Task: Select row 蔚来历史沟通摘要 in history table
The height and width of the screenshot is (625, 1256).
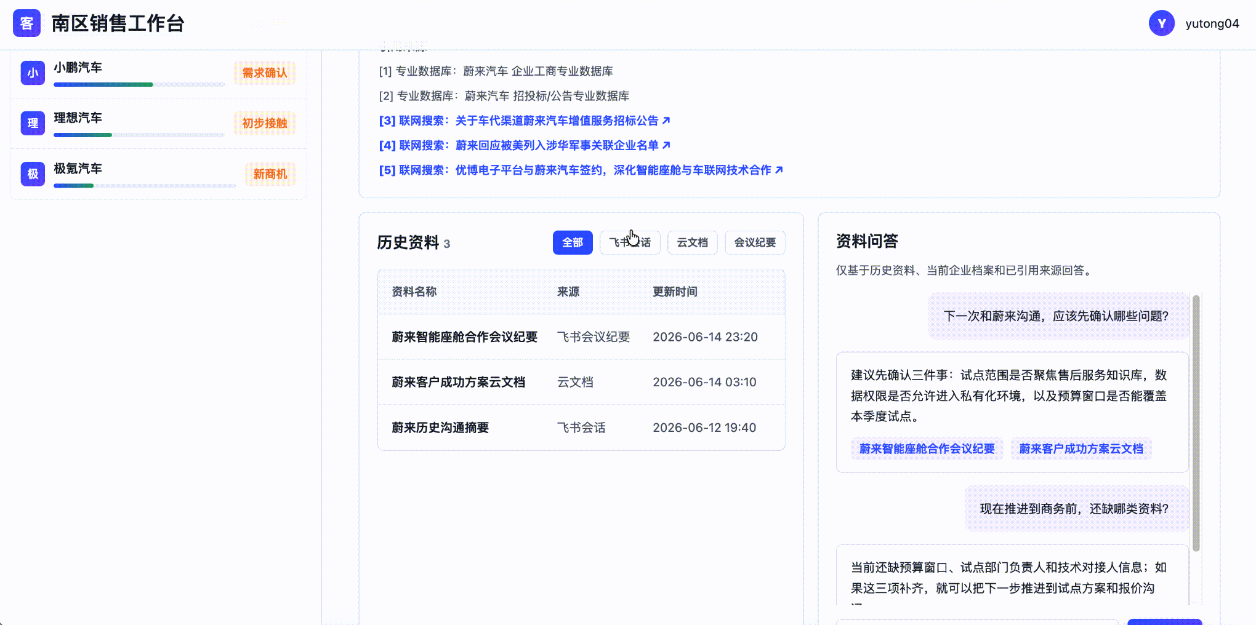Action: (581, 428)
